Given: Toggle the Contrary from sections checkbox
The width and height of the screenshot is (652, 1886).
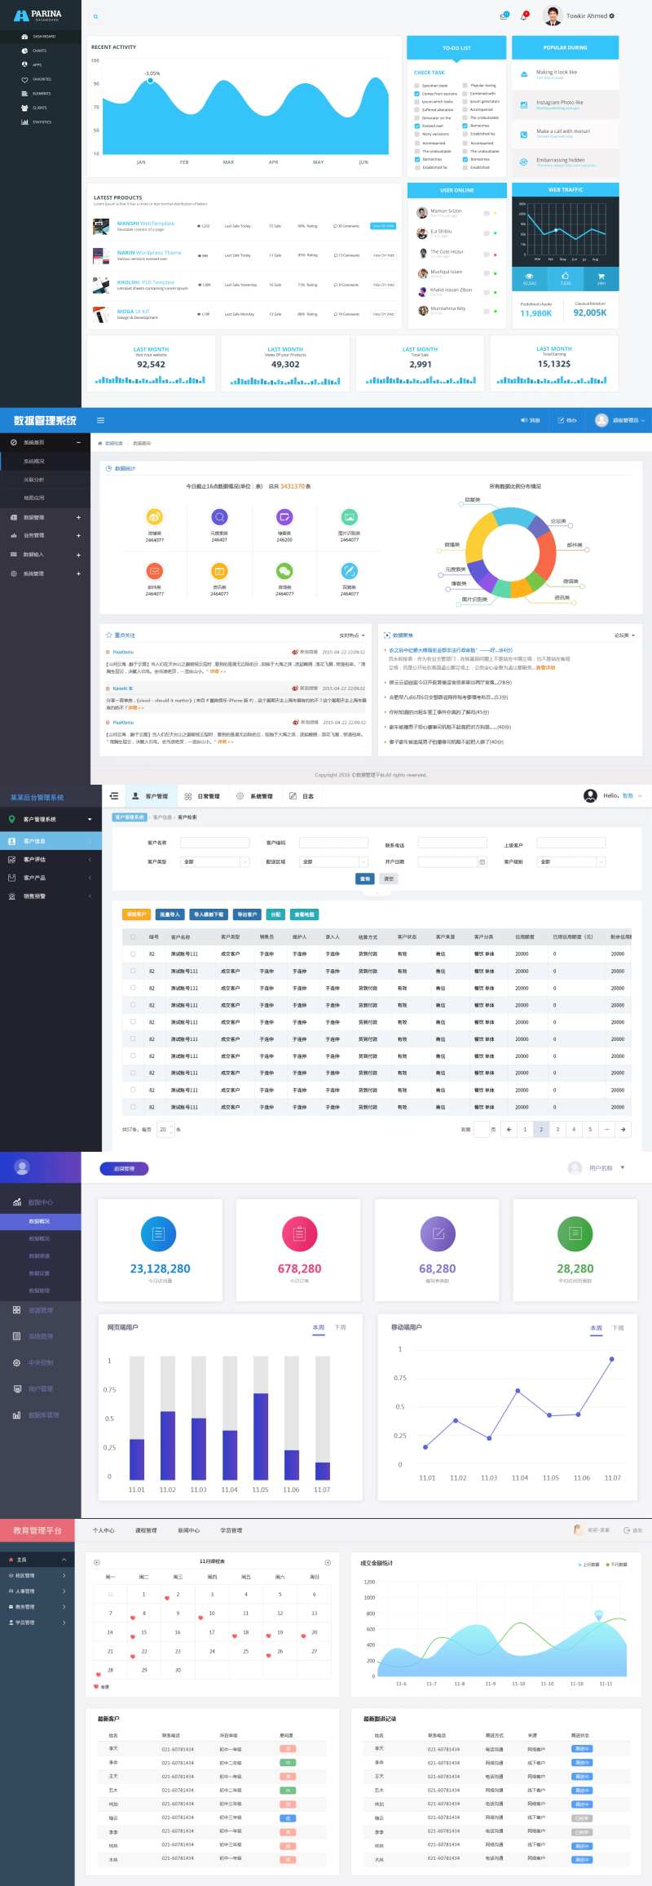Looking at the screenshot, I should click(x=417, y=94).
